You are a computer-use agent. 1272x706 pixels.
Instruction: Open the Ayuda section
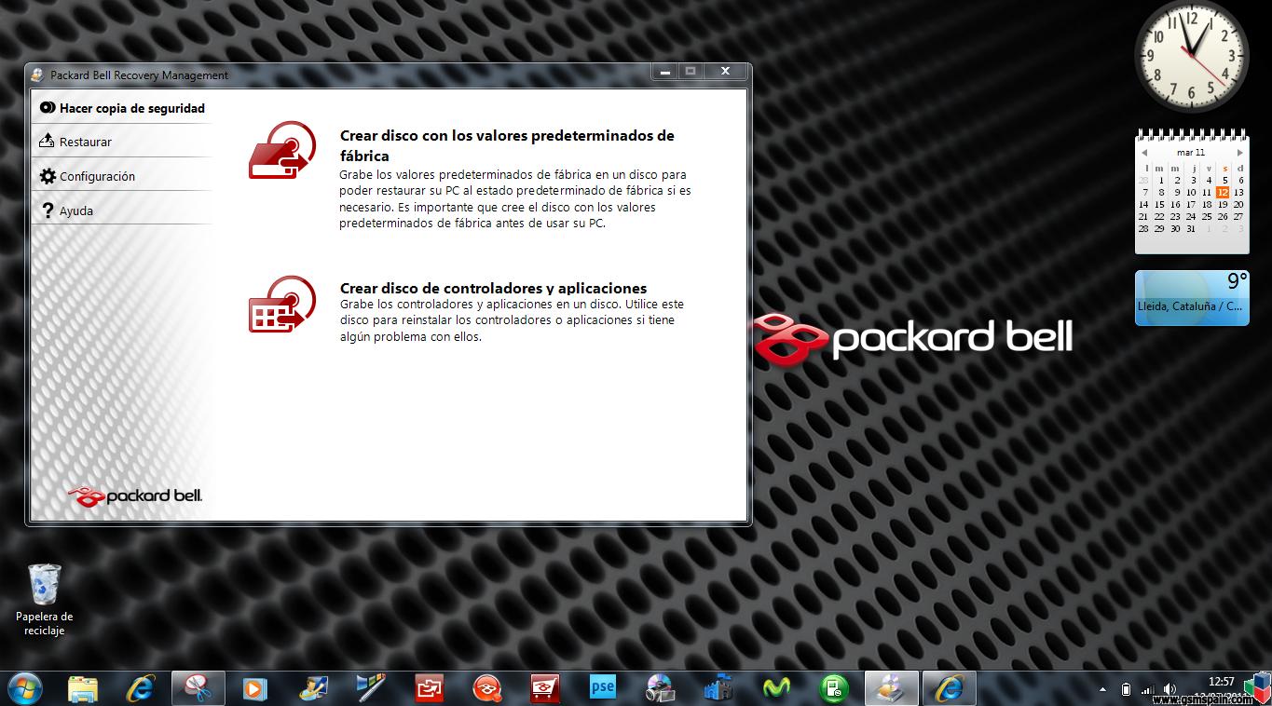pyautogui.click(x=122, y=210)
